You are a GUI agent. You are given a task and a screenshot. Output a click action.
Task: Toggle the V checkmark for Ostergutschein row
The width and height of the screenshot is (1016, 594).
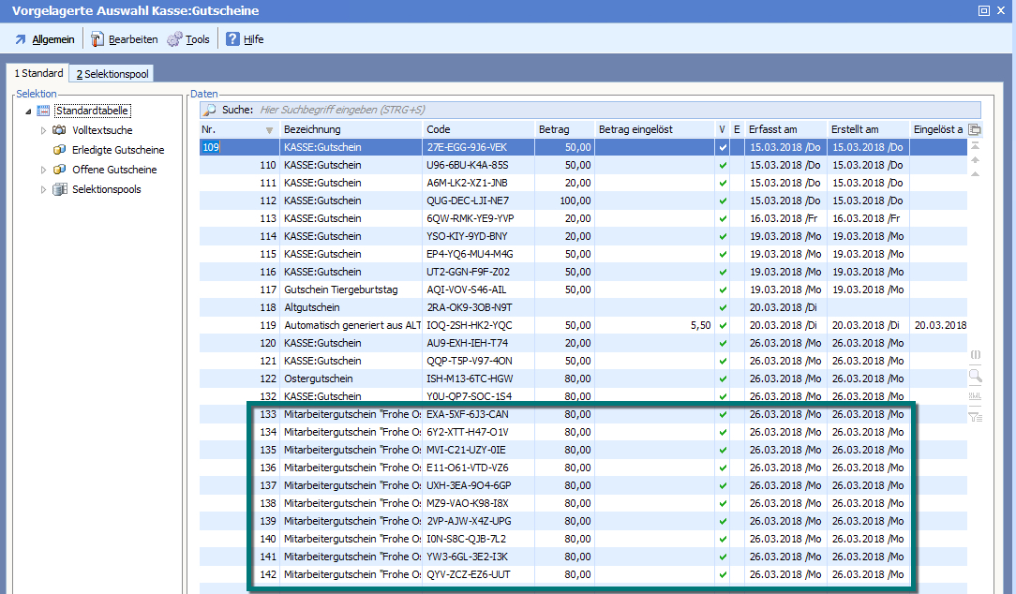722,379
